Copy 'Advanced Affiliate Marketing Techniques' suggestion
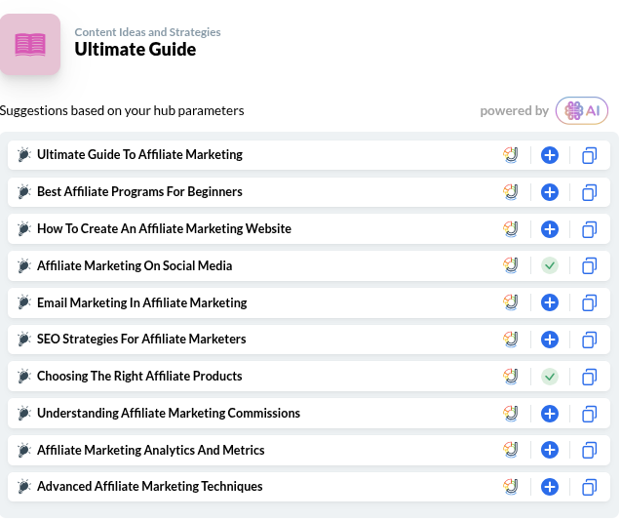 589,487
